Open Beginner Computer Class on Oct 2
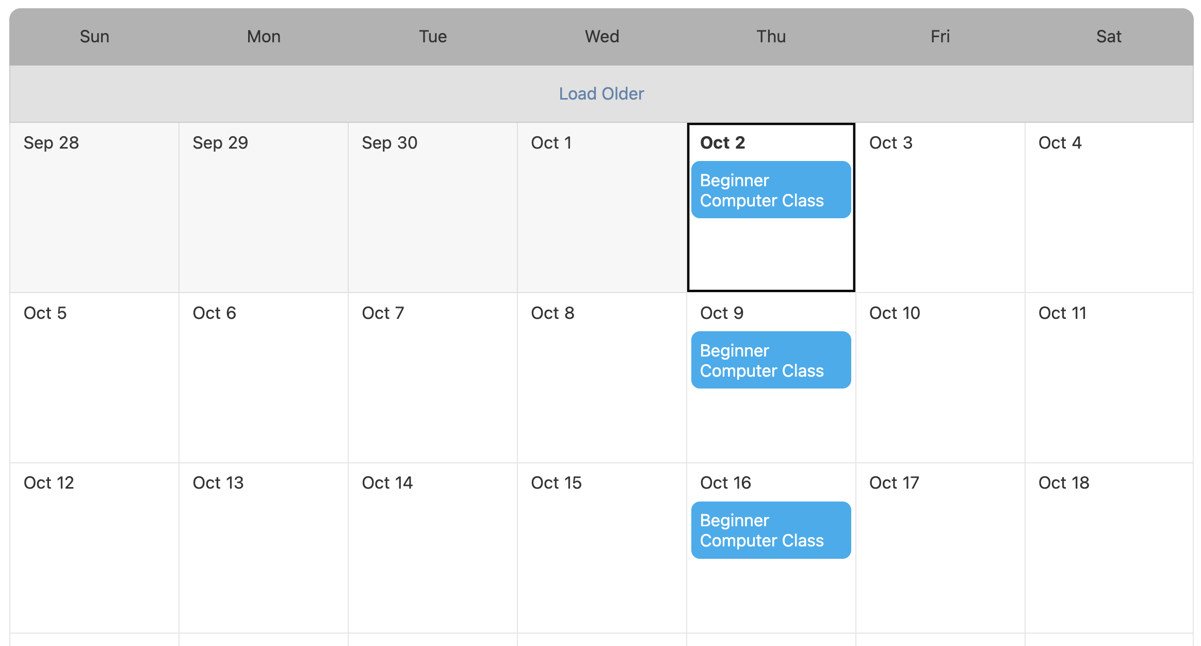The width and height of the screenshot is (1201, 646). pyautogui.click(x=771, y=190)
